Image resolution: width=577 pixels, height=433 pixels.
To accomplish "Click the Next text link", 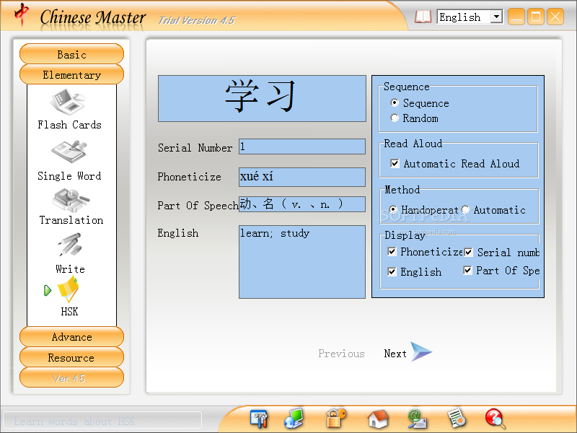I will pyautogui.click(x=395, y=354).
